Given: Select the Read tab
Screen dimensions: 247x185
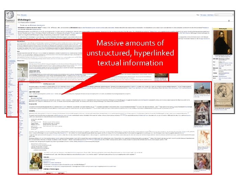Looking at the screenshot, I should click(198, 15).
